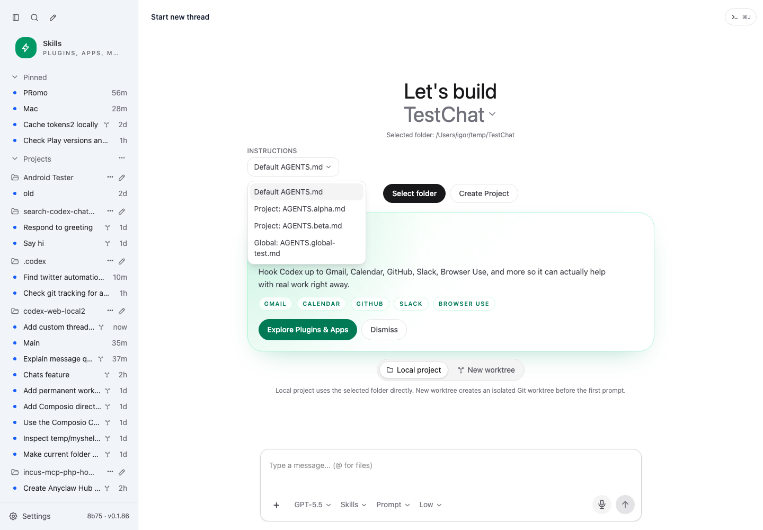Click the BROWSER USE tag

point(464,304)
